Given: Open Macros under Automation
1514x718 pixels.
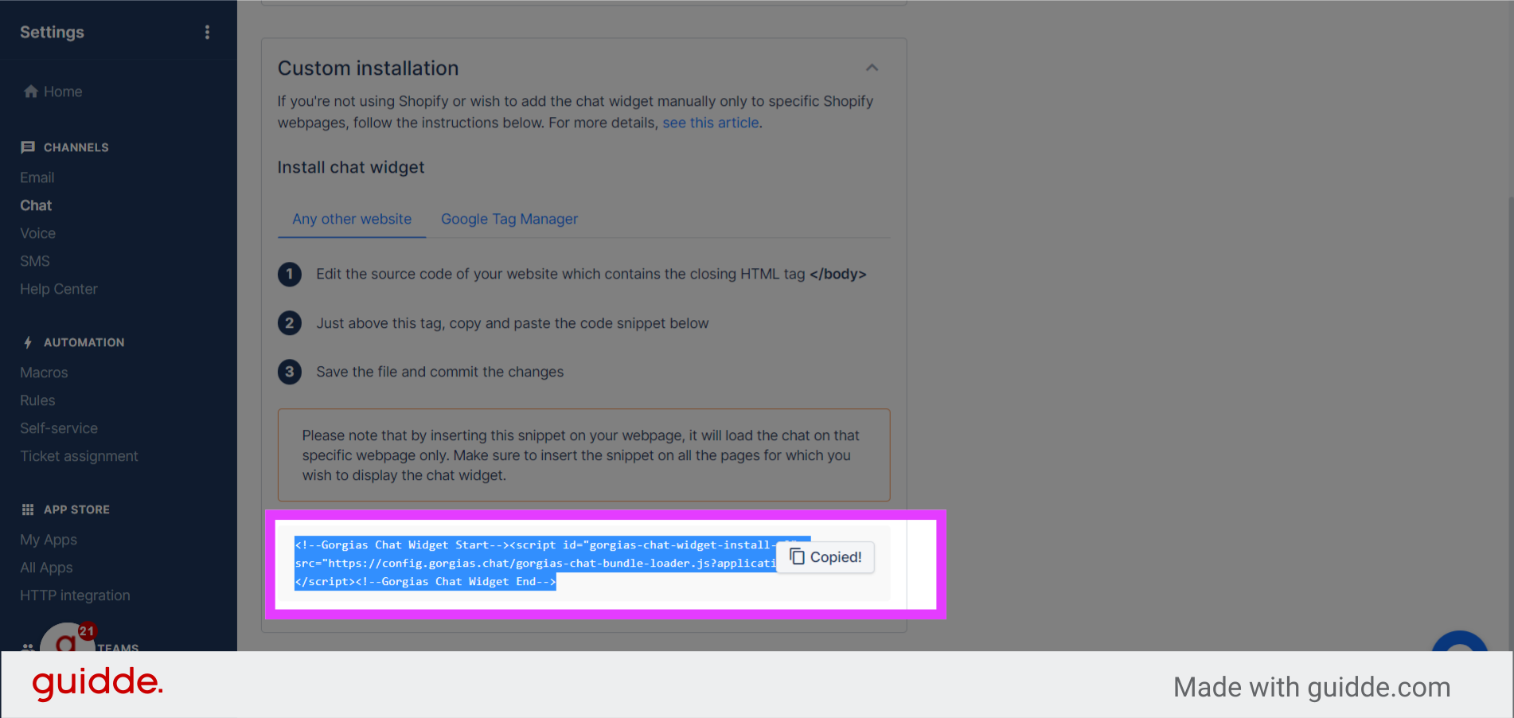Looking at the screenshot, I should pyautogui.click(x=44, y=373).
